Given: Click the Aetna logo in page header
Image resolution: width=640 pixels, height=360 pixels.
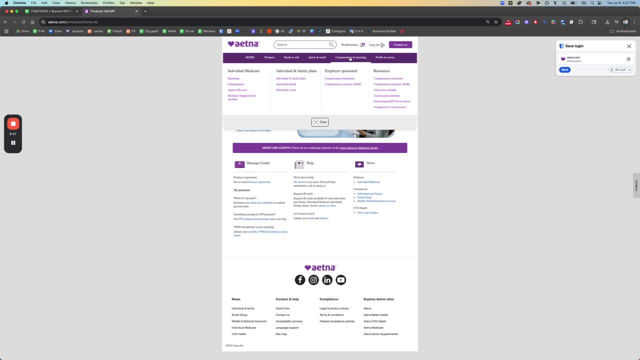Looking at the screenshot, I should 243,44.
